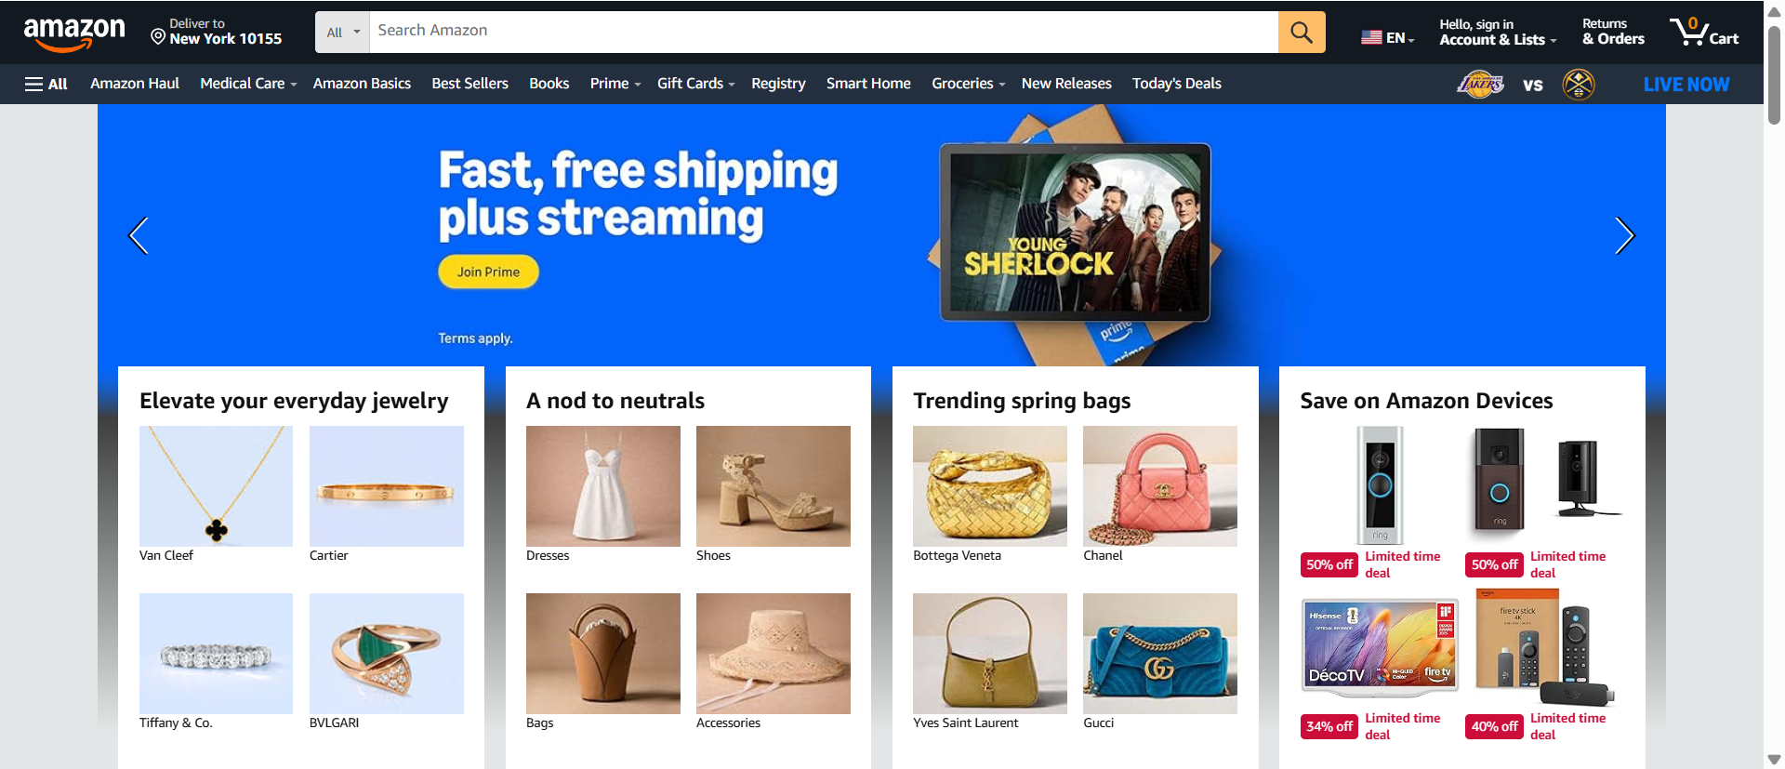This screenshot has width=1785, height=769.
Task: Open the Medical Care dropdown menu
Action: tap(248, 84)
